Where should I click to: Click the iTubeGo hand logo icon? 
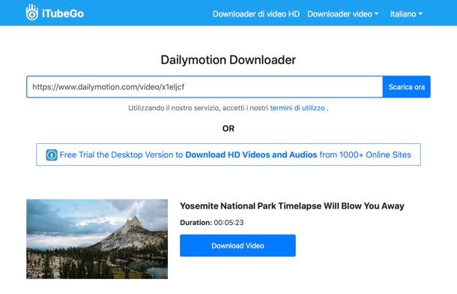pos(31,13)
